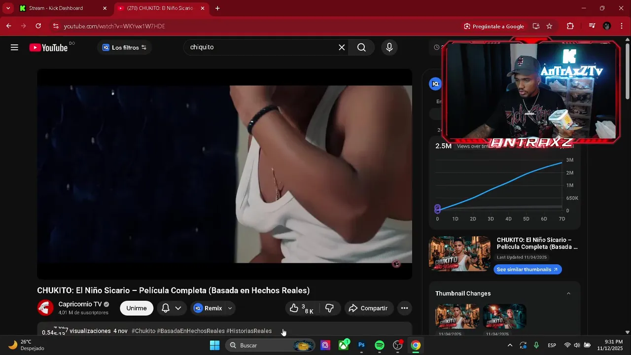Open a new browser tab
The height and width of the screenshot is (355, 631).
coord(217,8)
